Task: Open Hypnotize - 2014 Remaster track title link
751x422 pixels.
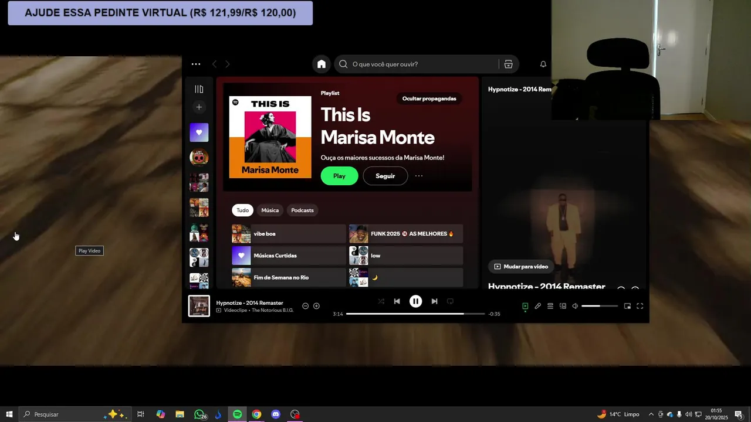Action: tap(249, 303)
